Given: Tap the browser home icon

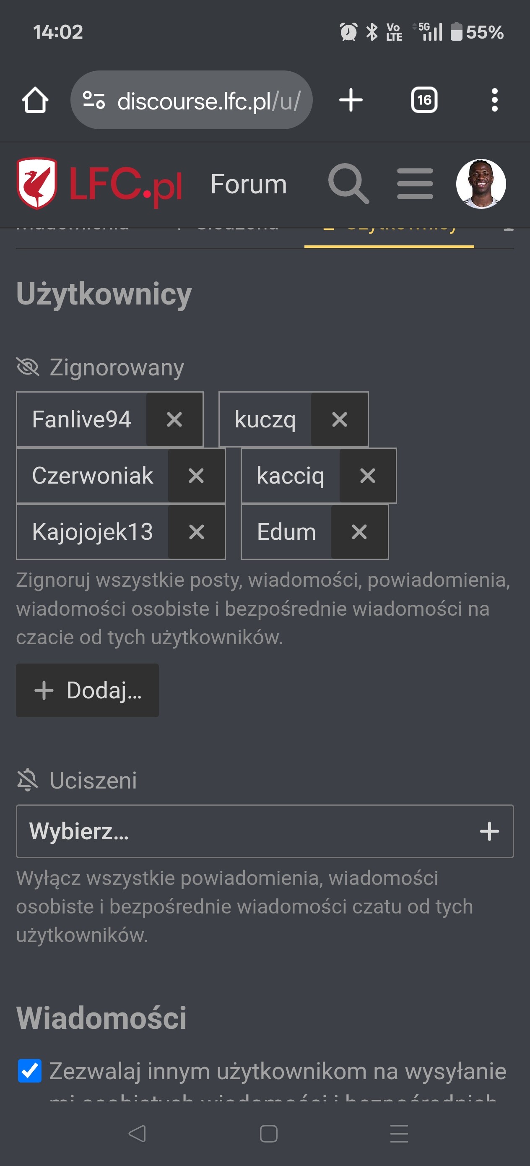Looking at the screenshot, I should pos(35,100).
